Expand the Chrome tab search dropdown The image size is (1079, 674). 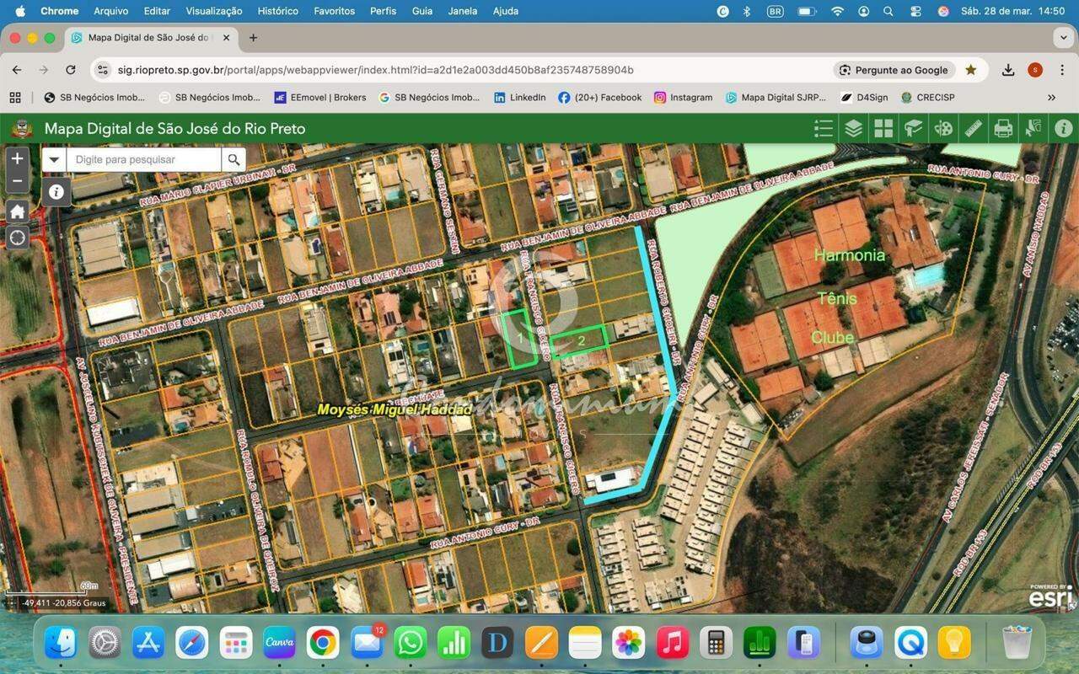[1063, 38]
